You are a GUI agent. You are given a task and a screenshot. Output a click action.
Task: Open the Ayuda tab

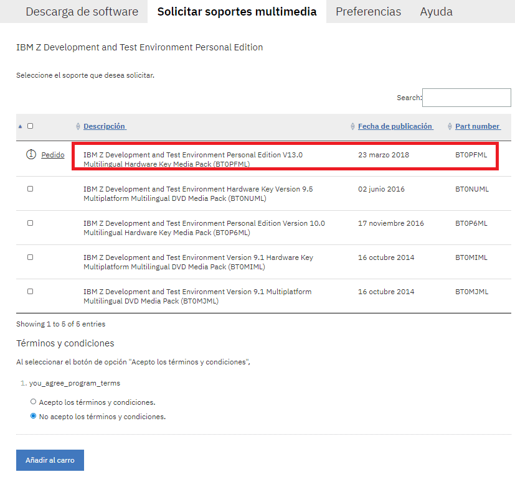tap(436, 12)
